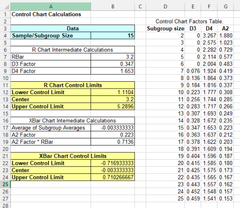Click the 'D3 Factor' label cell
This screenshot has height=208, width=240.
(x=51, y=64)
